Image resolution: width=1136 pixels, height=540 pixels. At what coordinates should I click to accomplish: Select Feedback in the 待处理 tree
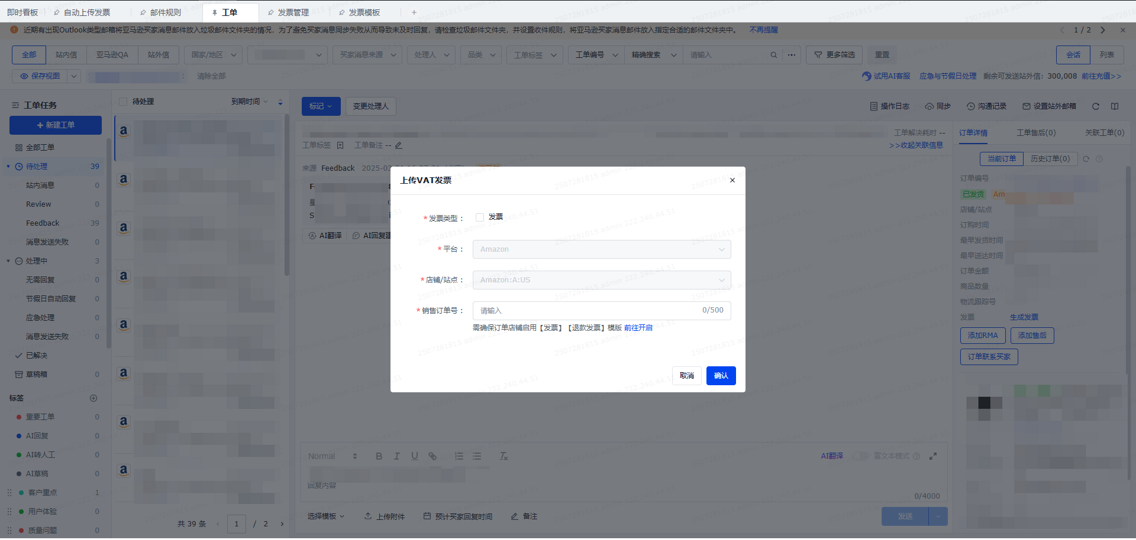pyautogui.click(x=43, y=223)
